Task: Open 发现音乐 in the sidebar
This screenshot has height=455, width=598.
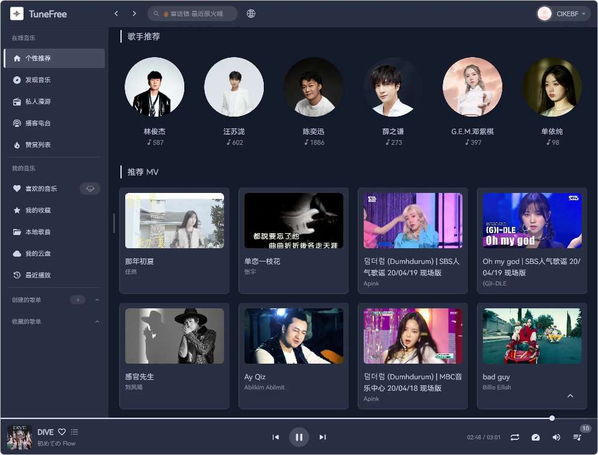Action: [x=38, y=80]
